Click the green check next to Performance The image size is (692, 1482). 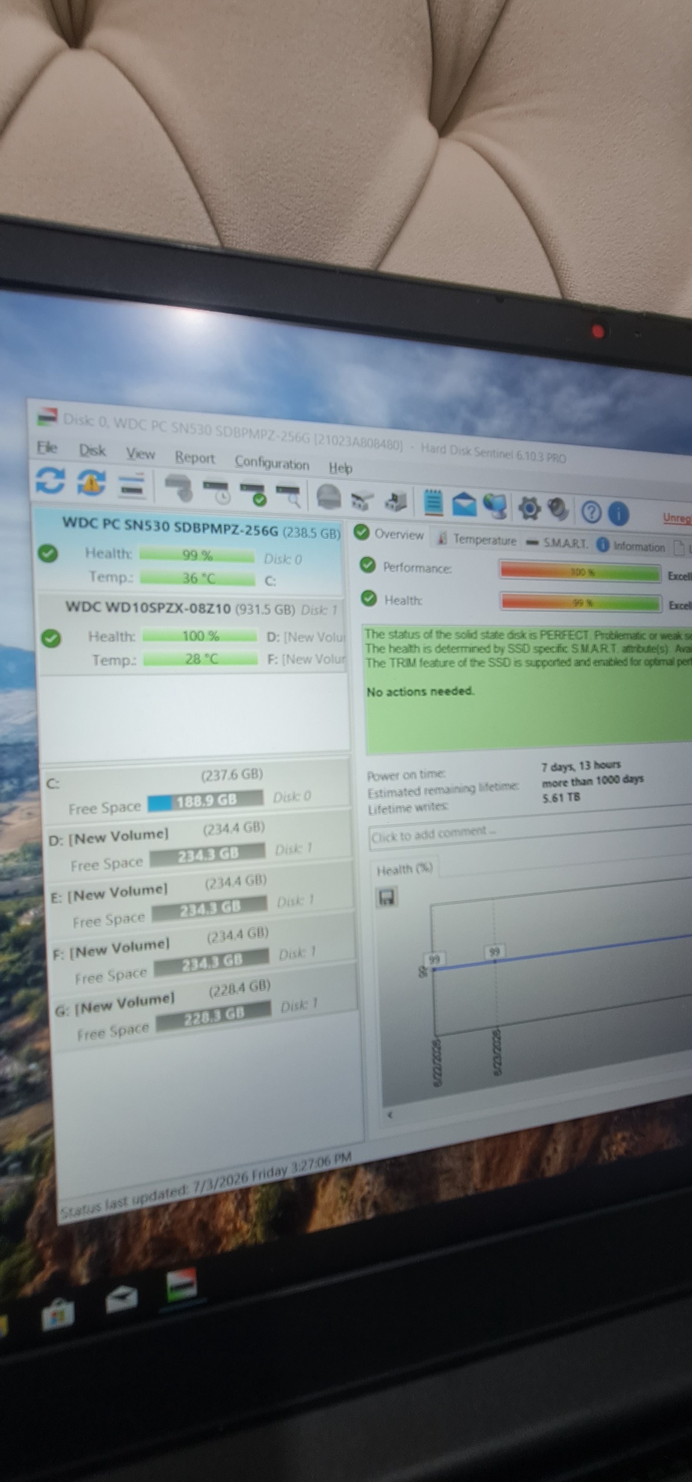(x=368, y=564)
